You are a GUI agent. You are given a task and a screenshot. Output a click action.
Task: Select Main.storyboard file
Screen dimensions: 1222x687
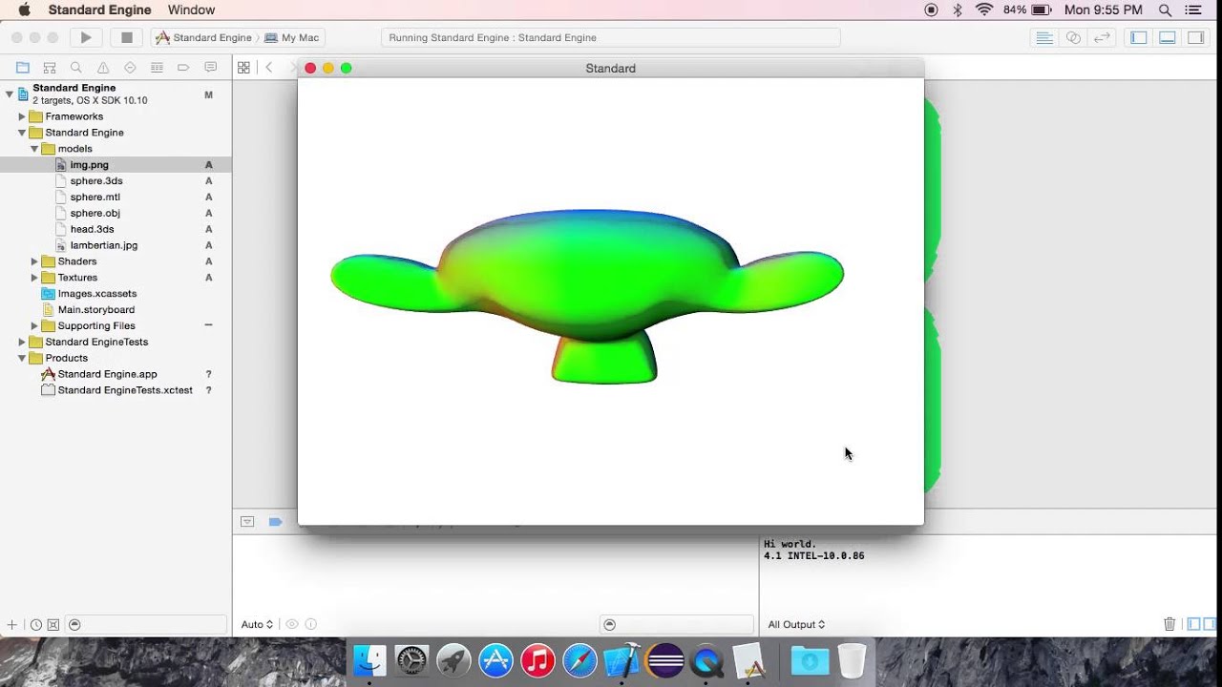(95, 310)
